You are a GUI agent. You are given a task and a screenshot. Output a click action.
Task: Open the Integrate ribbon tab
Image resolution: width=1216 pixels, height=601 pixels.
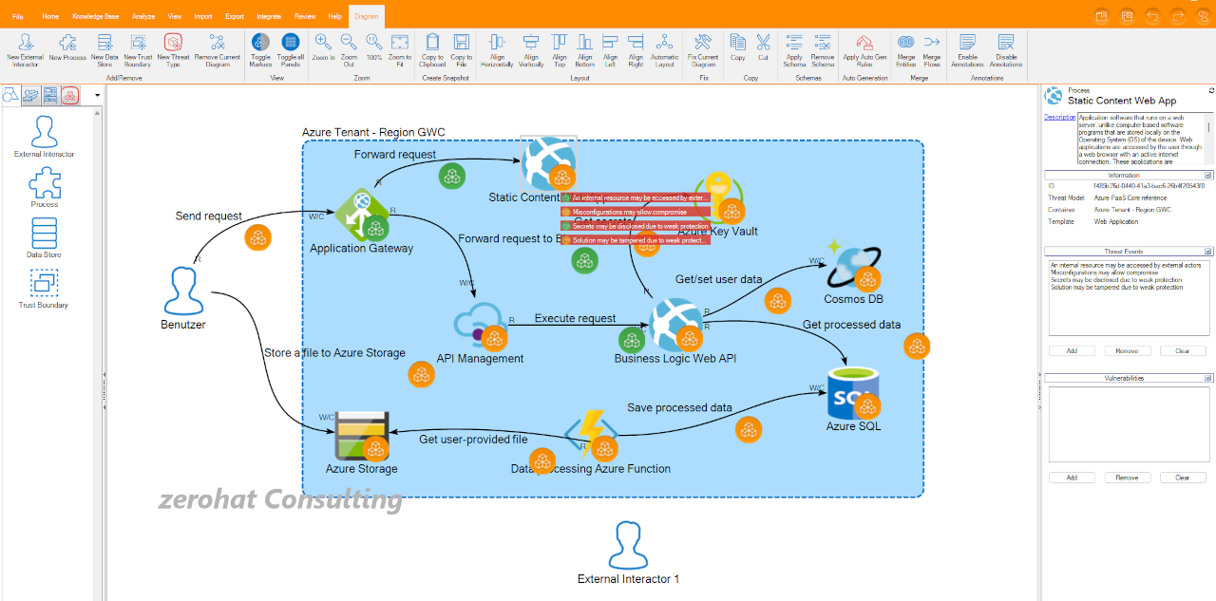pos(269,17)
